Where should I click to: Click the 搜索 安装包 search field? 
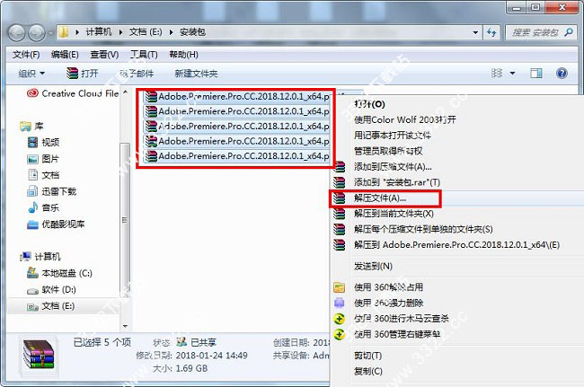pyautogui.click(x=535, y=32)
